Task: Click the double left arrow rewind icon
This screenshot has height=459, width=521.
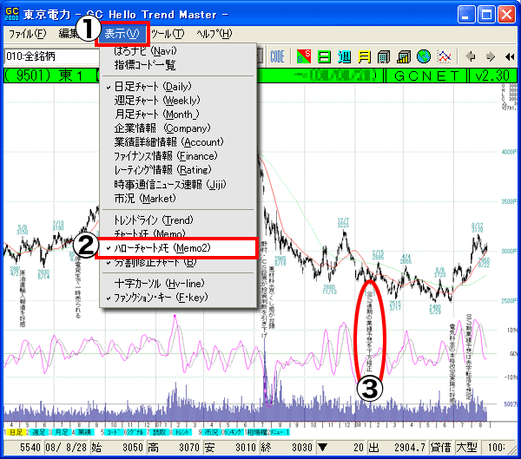Action: pyautogui.click(x=510, y=56)
